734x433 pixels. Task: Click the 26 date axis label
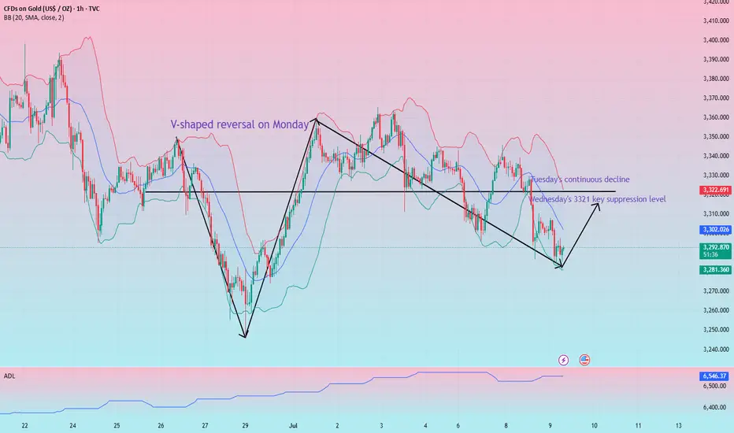[x=161, y=425]
